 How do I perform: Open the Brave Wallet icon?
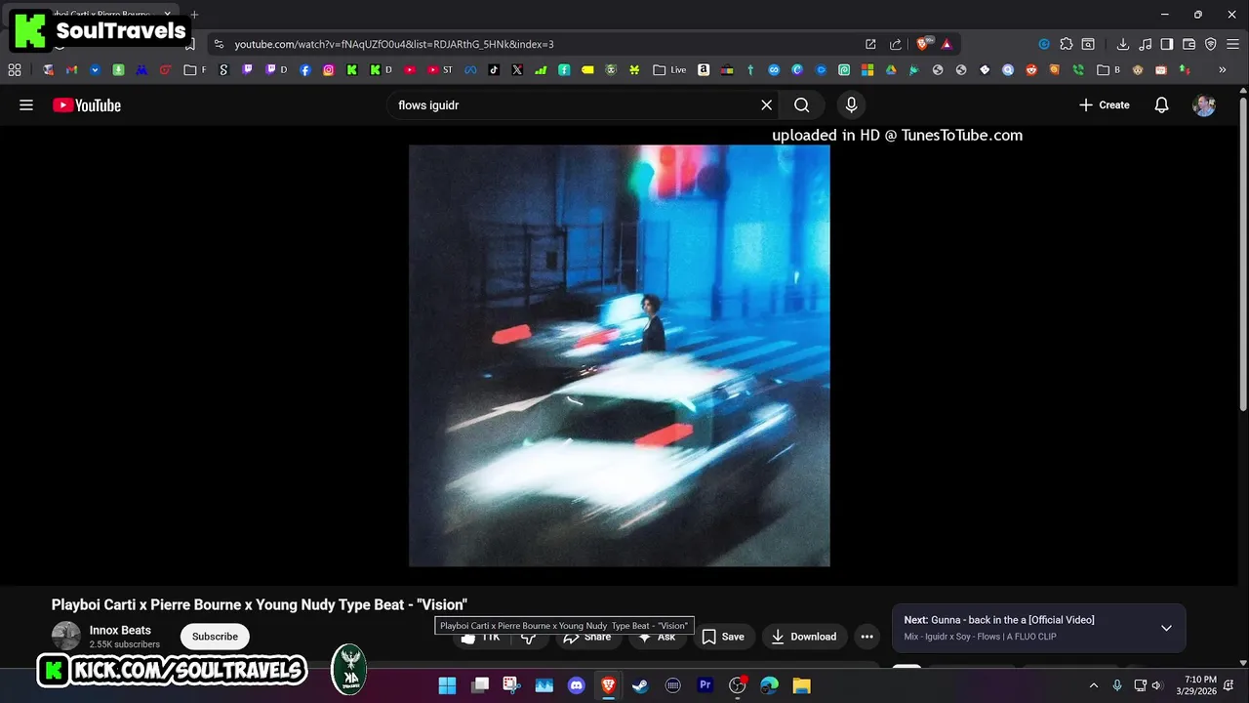1189,44
